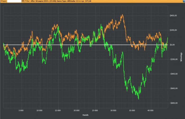This screenshot has width=185, height=119.
Task: Click the -$800,00 y-axis label
Action: pyautogui.click(x=174, y=103)
